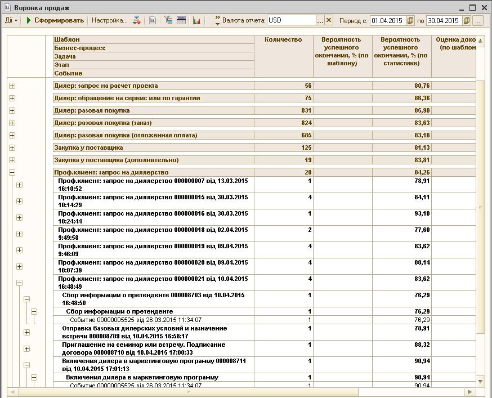Expand business process 000000015 row
The height and width of the screenshot is (398, 492).
[20, 201]
